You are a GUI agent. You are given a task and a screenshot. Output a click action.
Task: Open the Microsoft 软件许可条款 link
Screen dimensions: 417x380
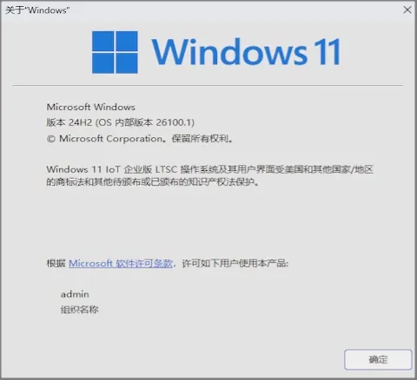tap(121, 263)
